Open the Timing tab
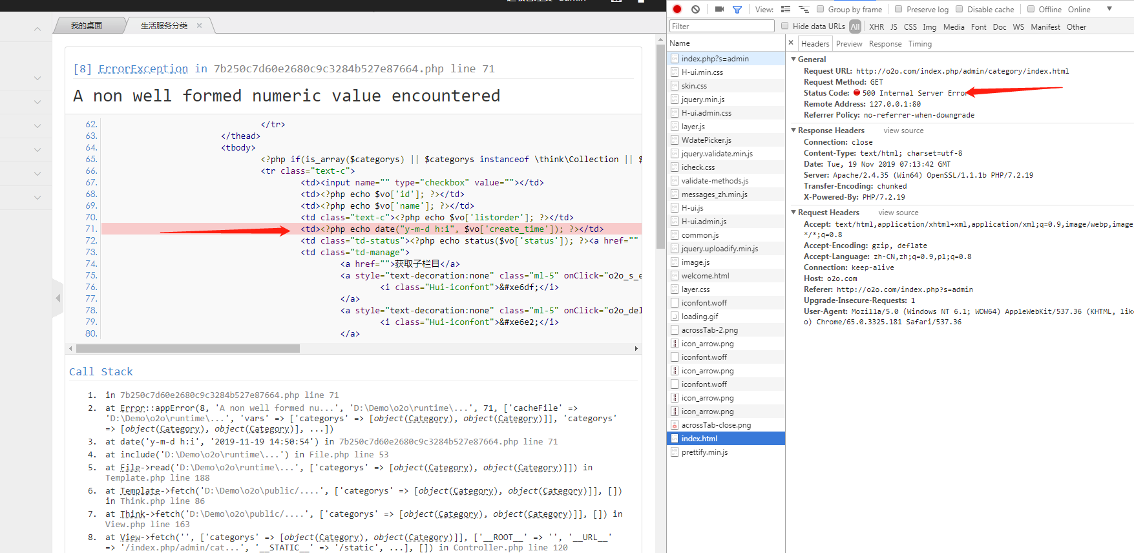 (919, 44)
